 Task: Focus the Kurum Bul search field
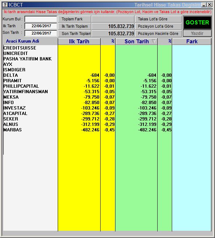(x=41, y=19)
